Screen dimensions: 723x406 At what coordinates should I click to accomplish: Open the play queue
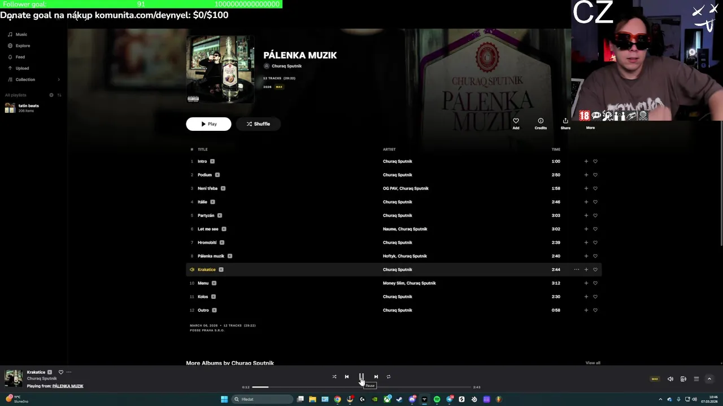[x=696, y=379]
